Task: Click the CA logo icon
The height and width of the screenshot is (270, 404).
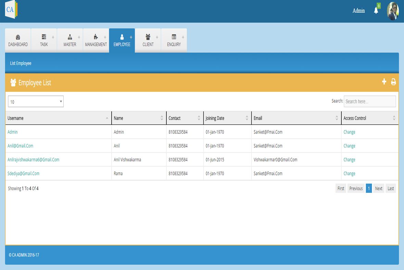Action: (x=11, y=10)
